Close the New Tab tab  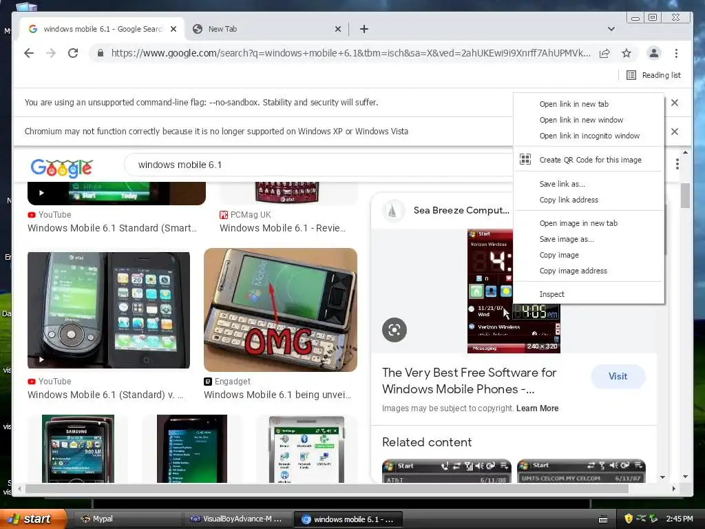338,29
